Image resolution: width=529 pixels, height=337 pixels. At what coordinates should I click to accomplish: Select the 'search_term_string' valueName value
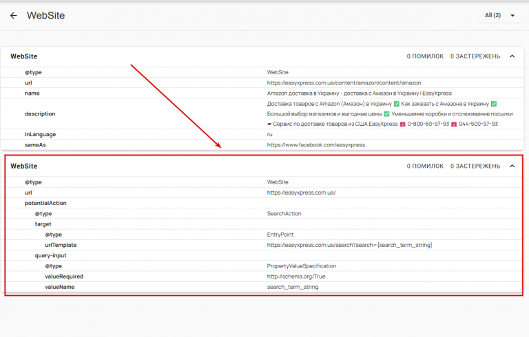(x=293, y=287)
